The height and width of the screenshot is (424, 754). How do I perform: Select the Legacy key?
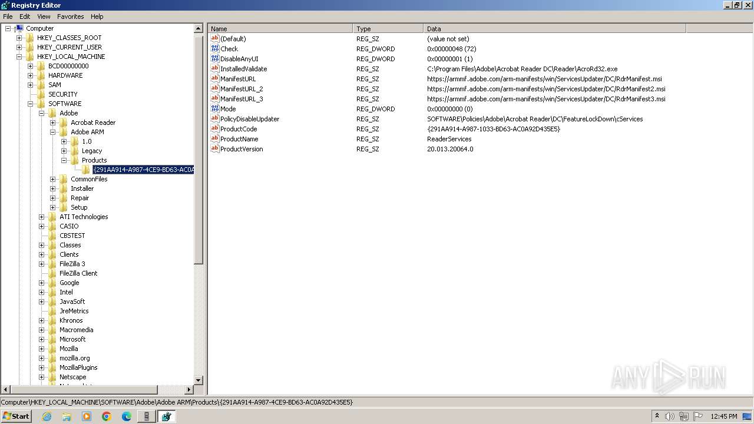tap(91, 151)
